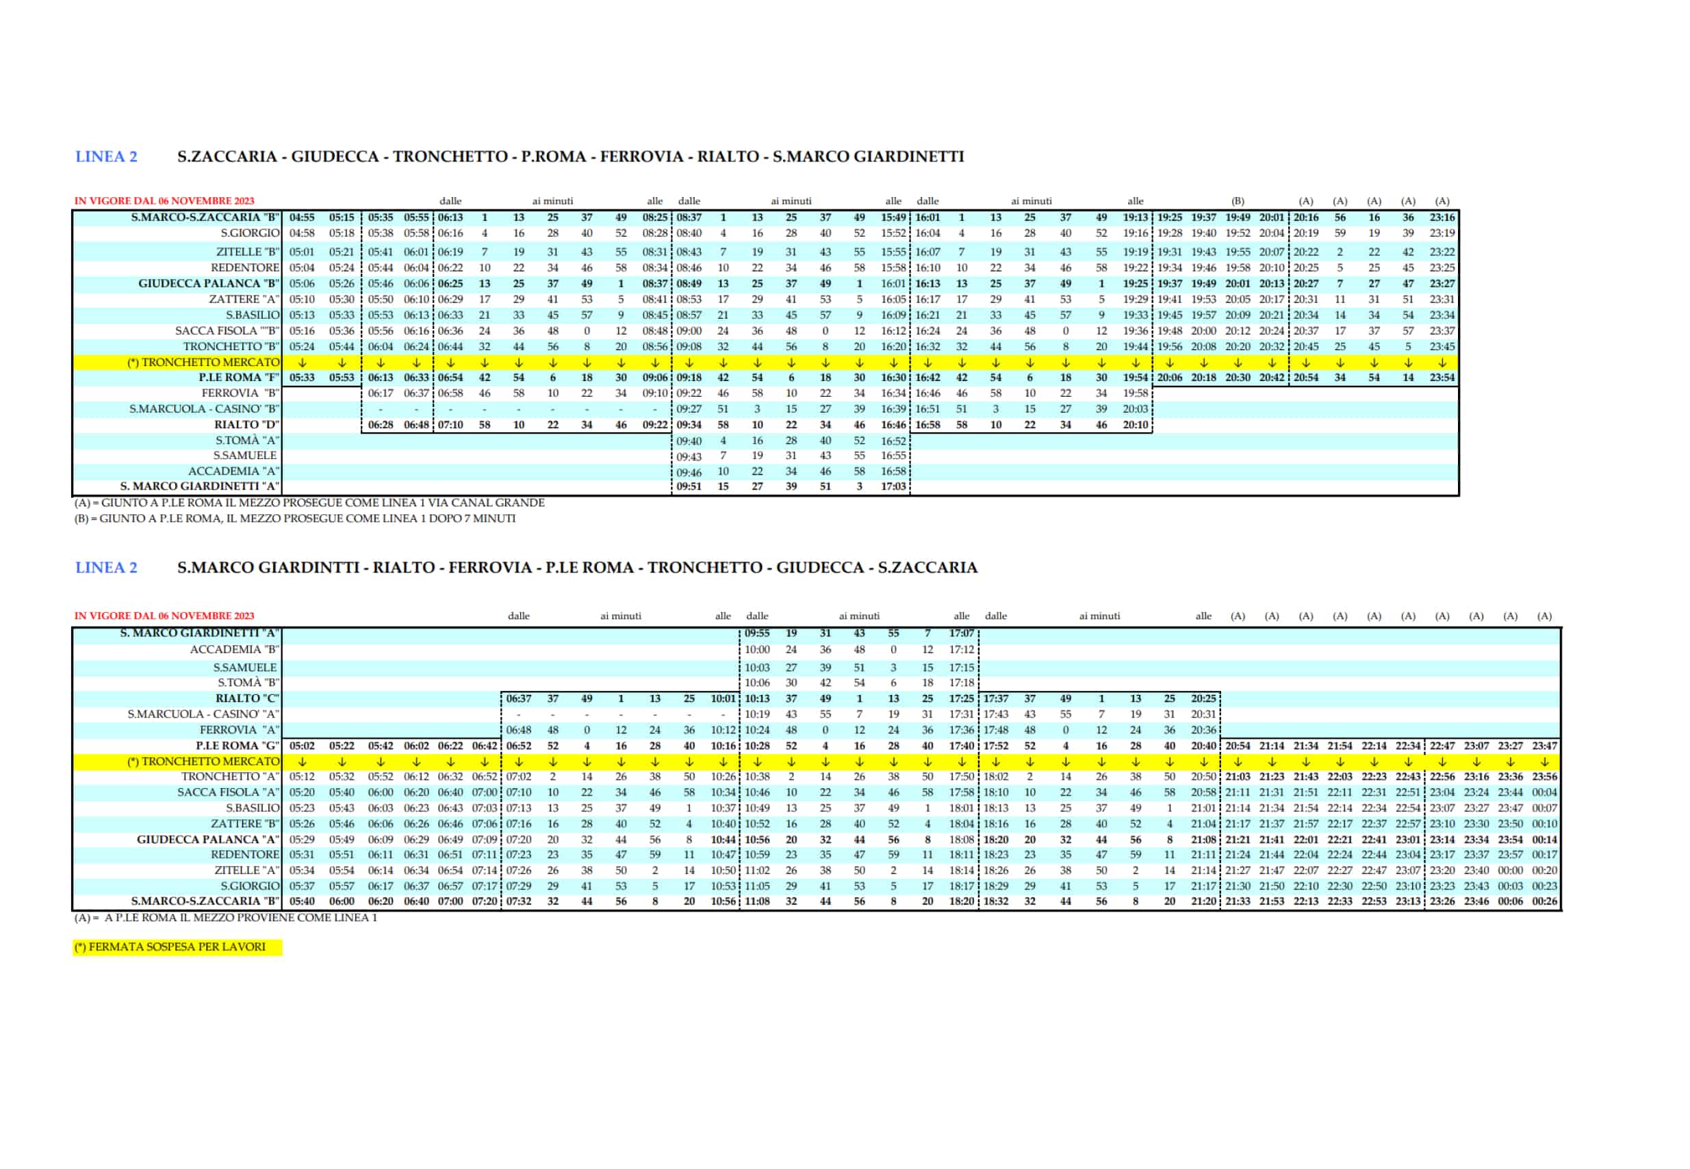The width and height of the screenshot is (1690, 1169).
Task: Click the note IL MEZZO PROVIENE COME LINEA 1
Action: click(x=226, y=918)
